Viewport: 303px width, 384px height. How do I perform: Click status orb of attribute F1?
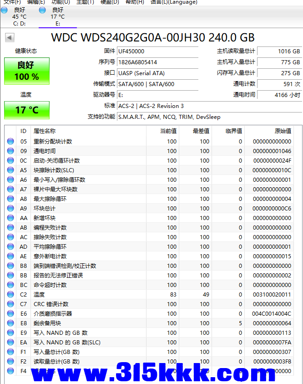click(10, 352)
